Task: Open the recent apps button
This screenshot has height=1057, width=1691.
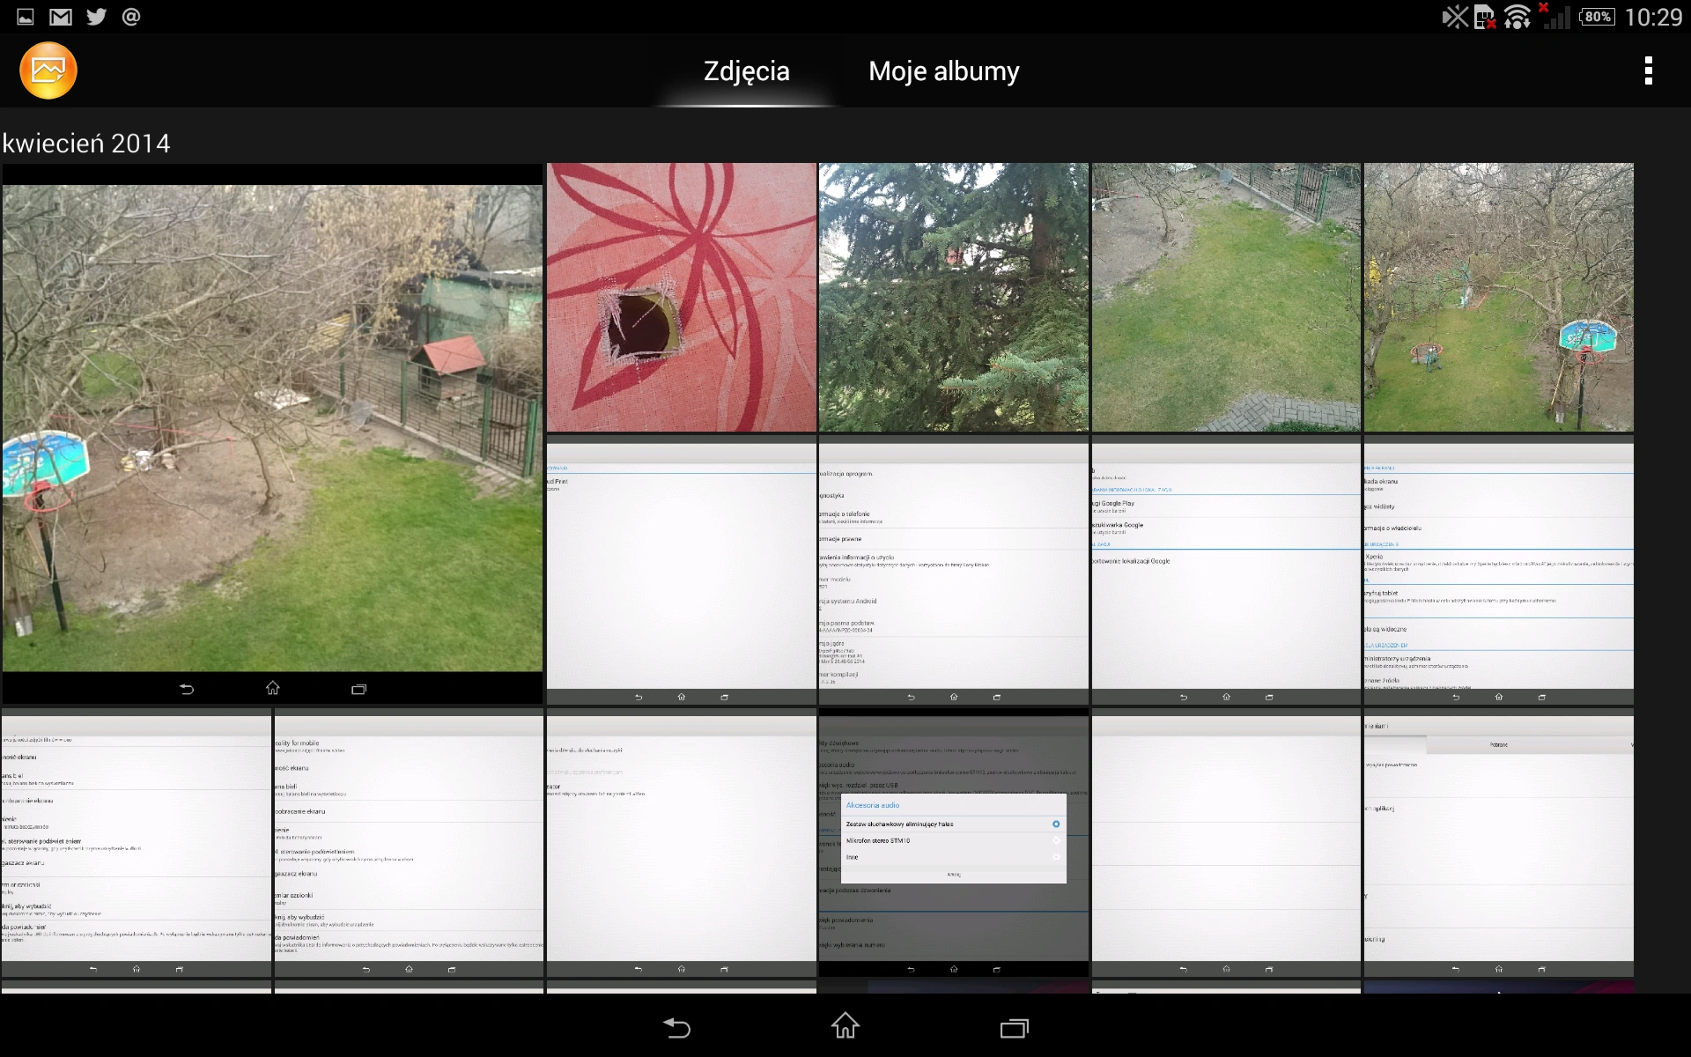Action: [1015, 1027]
